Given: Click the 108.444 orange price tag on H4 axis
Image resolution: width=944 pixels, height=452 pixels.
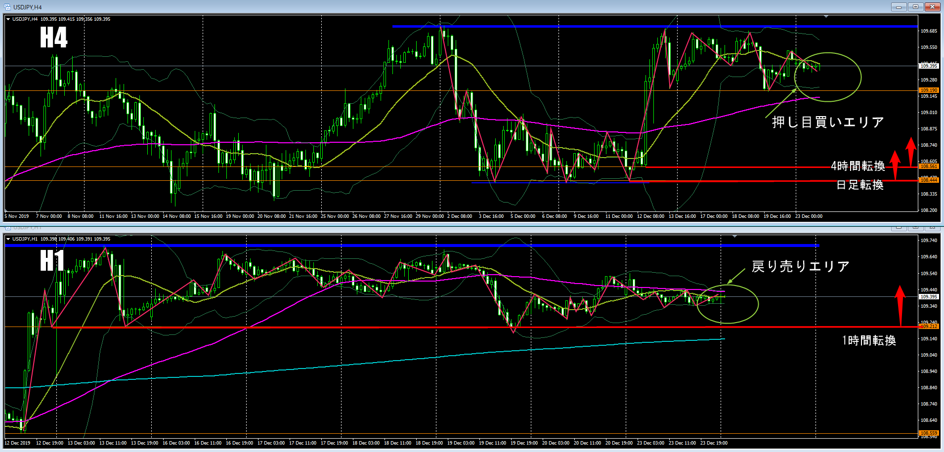Looking at the screenshot, I should point(929,180).
